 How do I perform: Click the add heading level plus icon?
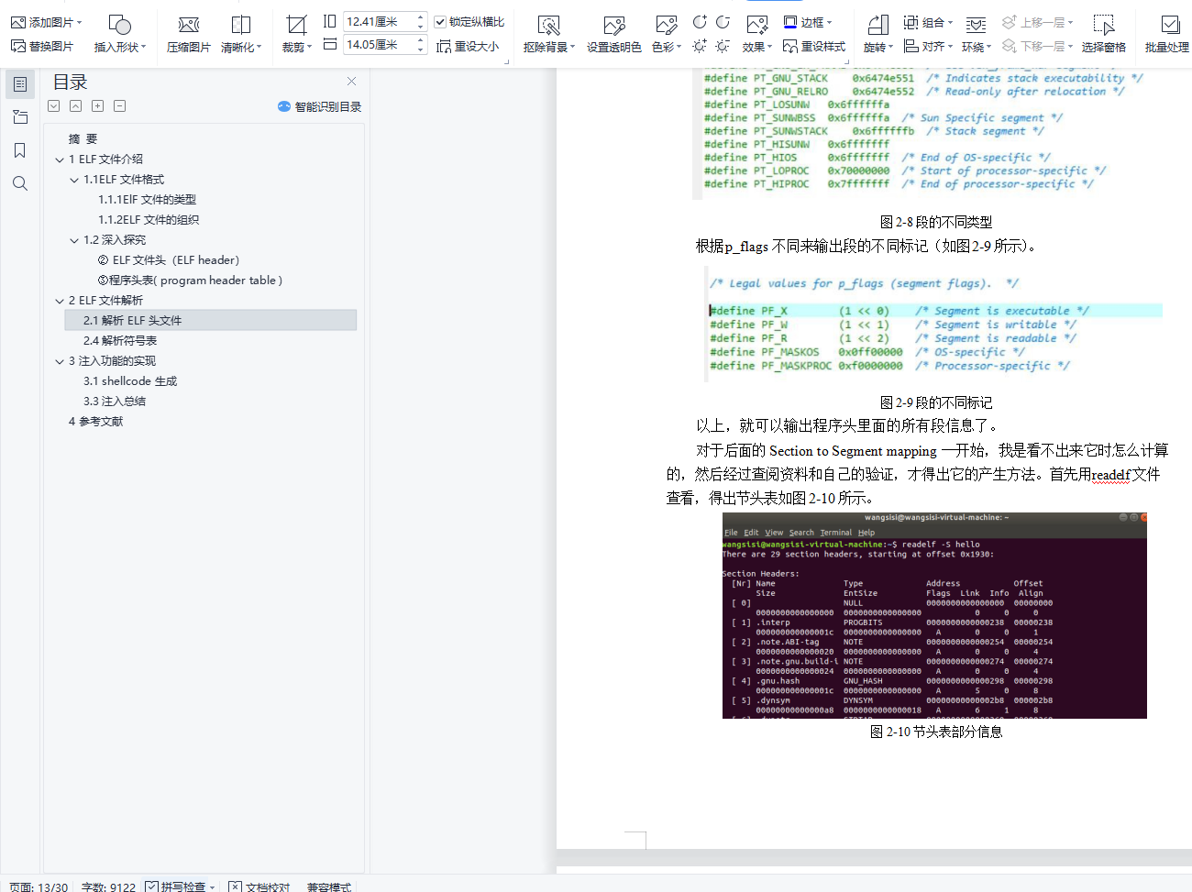pos(98,106)
